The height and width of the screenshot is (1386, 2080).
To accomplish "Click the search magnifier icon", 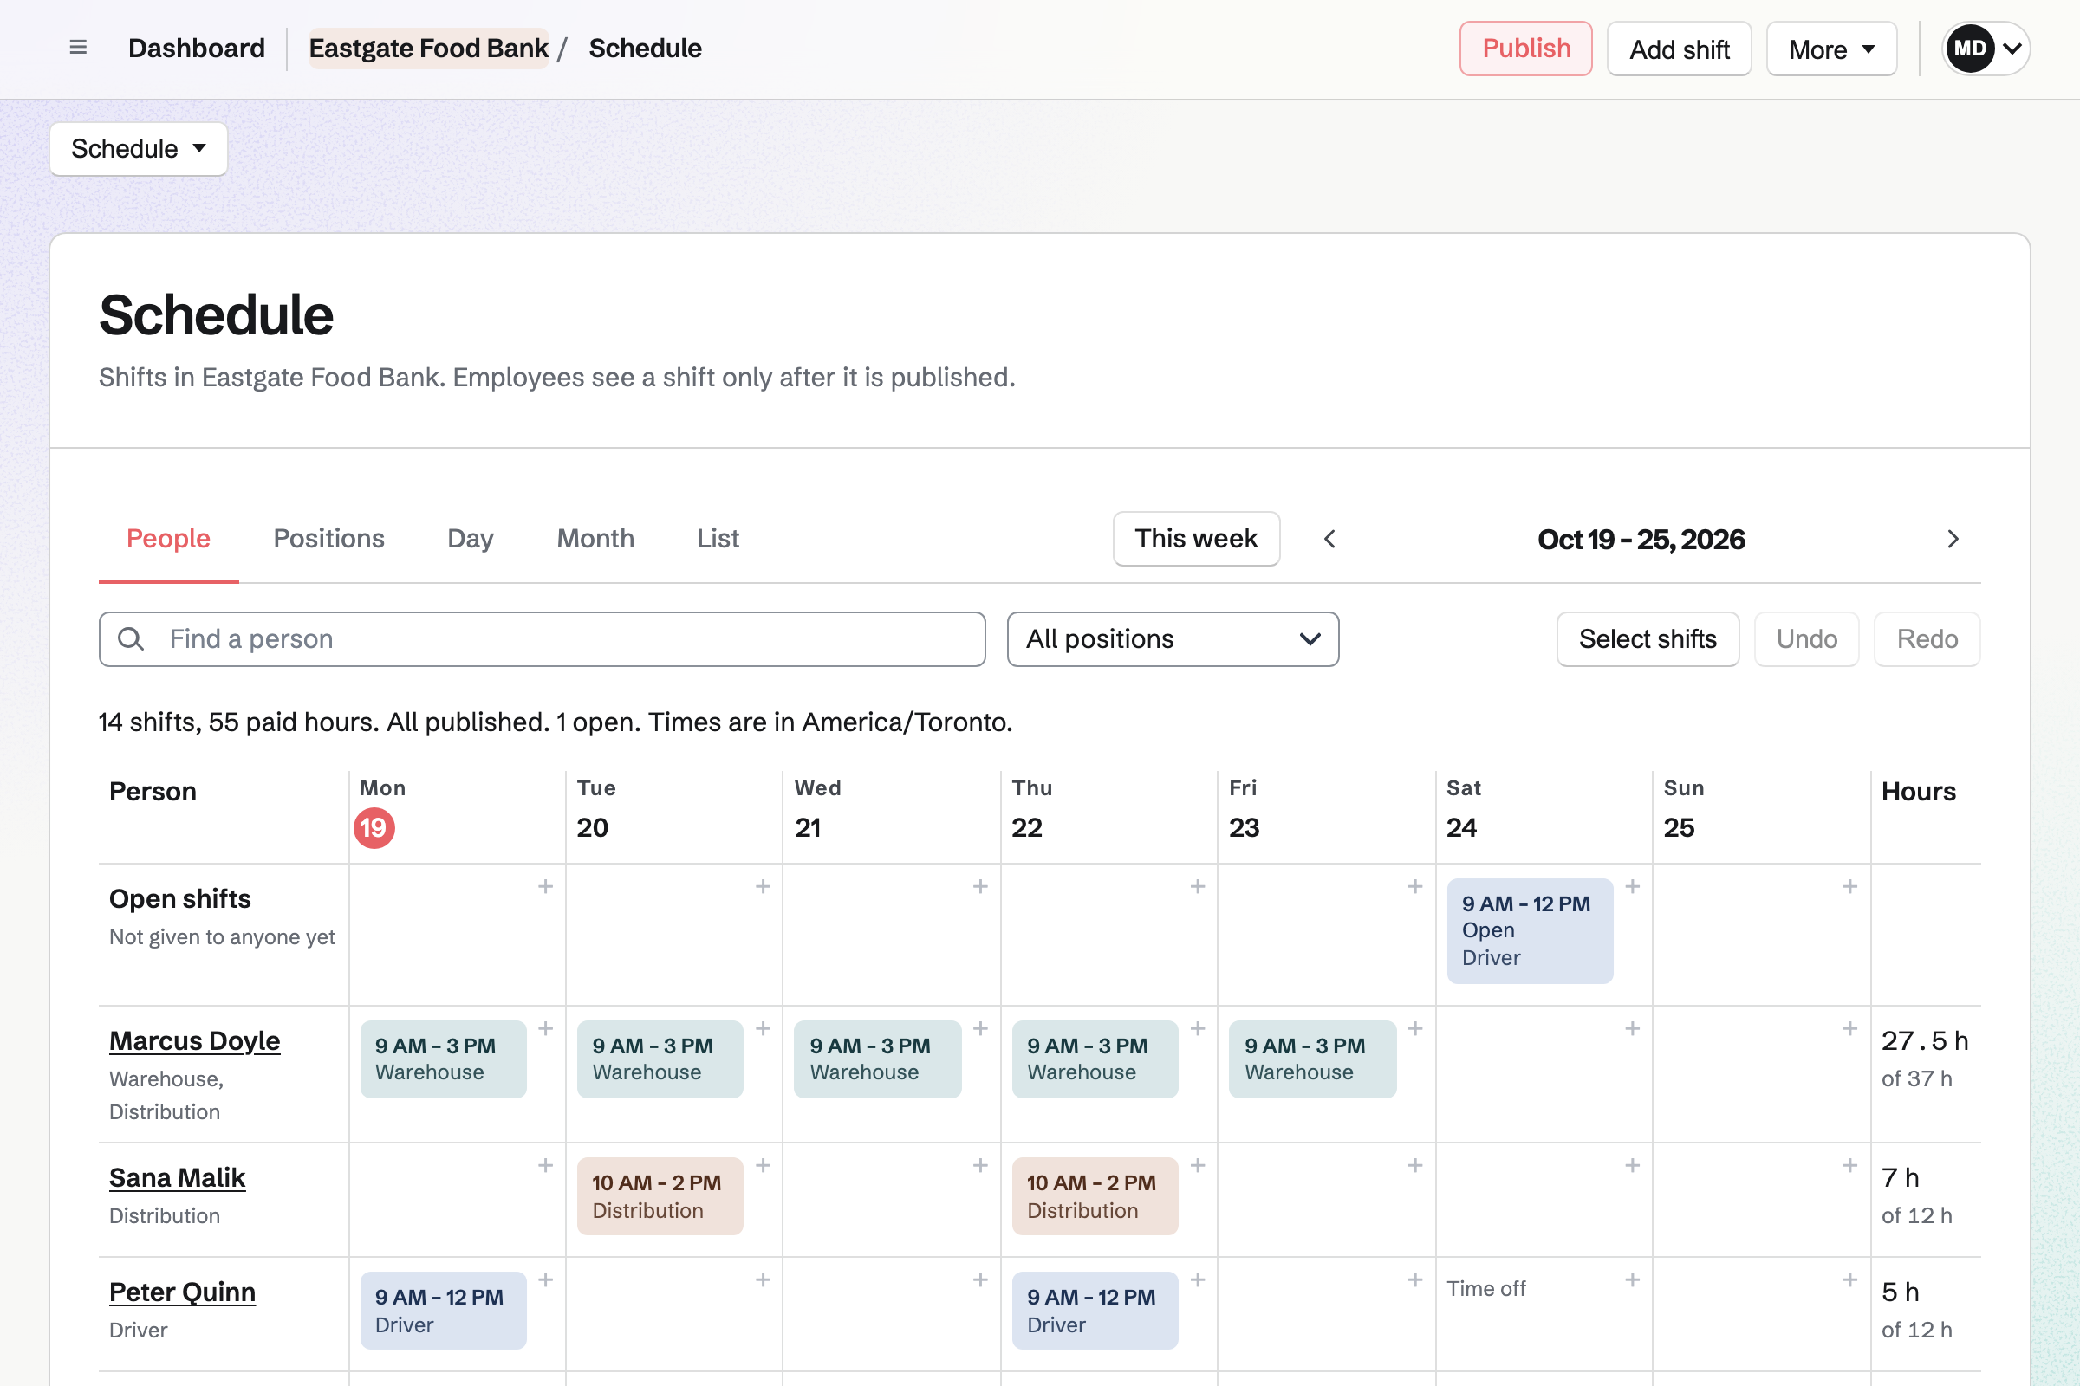I will [131, 639].
